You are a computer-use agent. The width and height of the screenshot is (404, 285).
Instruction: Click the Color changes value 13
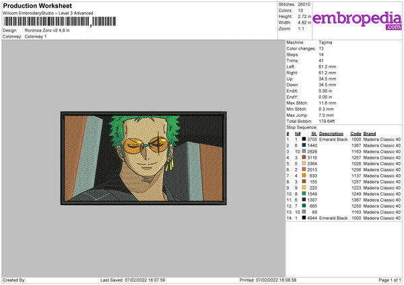[321, 48]
